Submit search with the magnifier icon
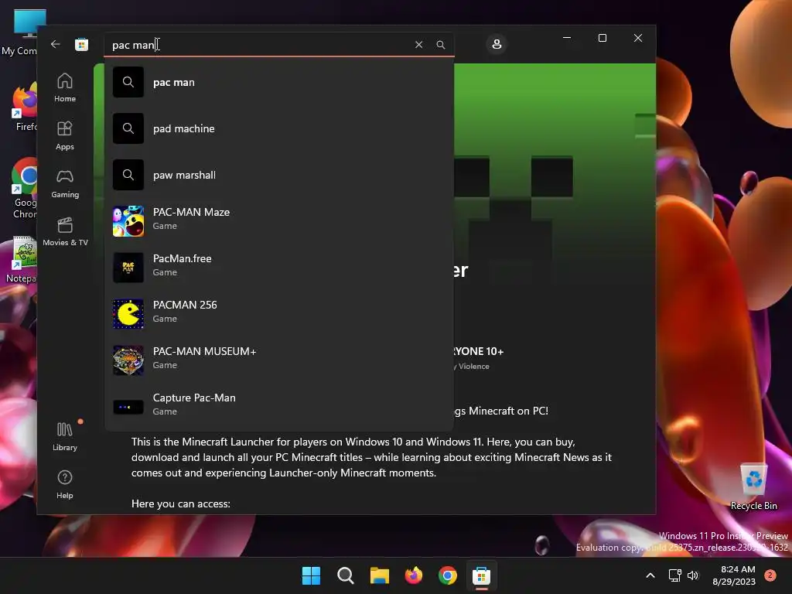Screen dimensions: 792x594 pyautogui.click(x=440, y=44)
